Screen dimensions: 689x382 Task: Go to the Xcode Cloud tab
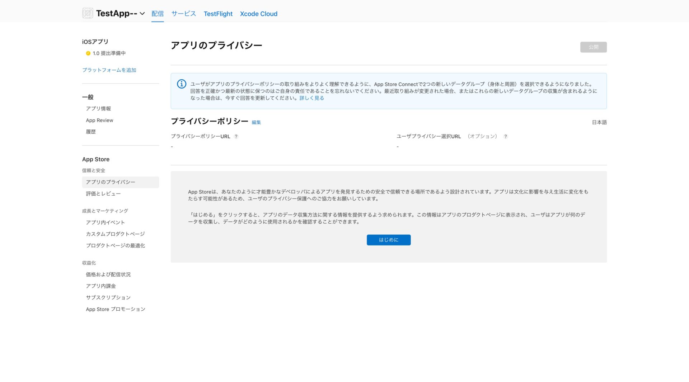tap(259, 14)
